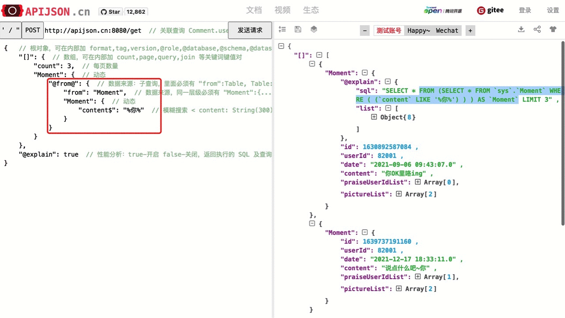565x318 pixels.
Task: Select the 测试账号 account tab
Action: click(x=389, y=30)
